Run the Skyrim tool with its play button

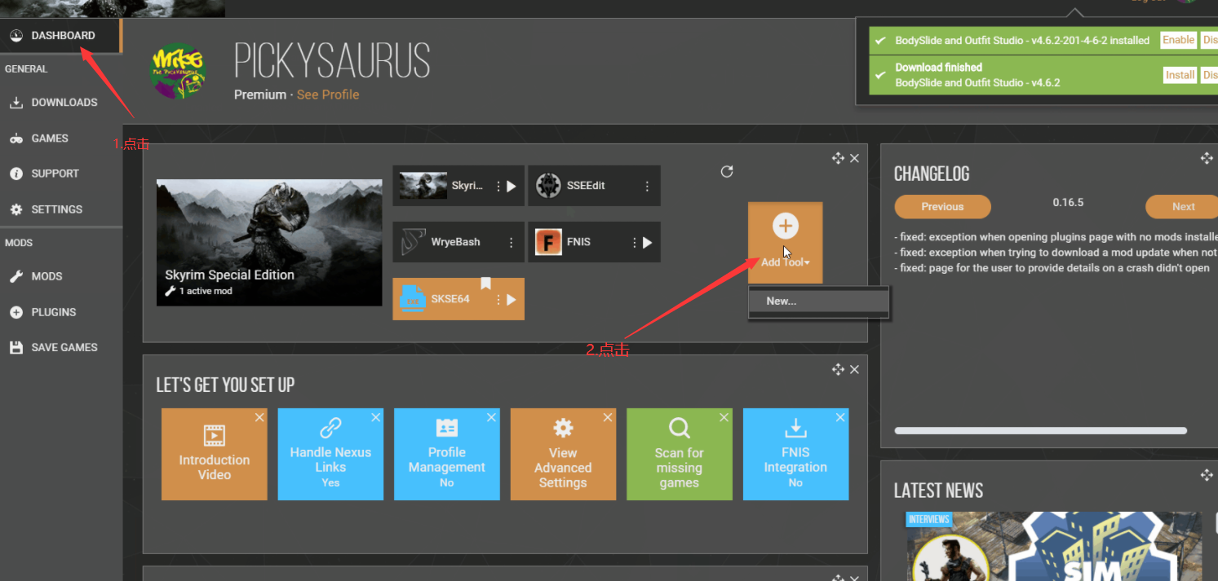tap(512, 187)
